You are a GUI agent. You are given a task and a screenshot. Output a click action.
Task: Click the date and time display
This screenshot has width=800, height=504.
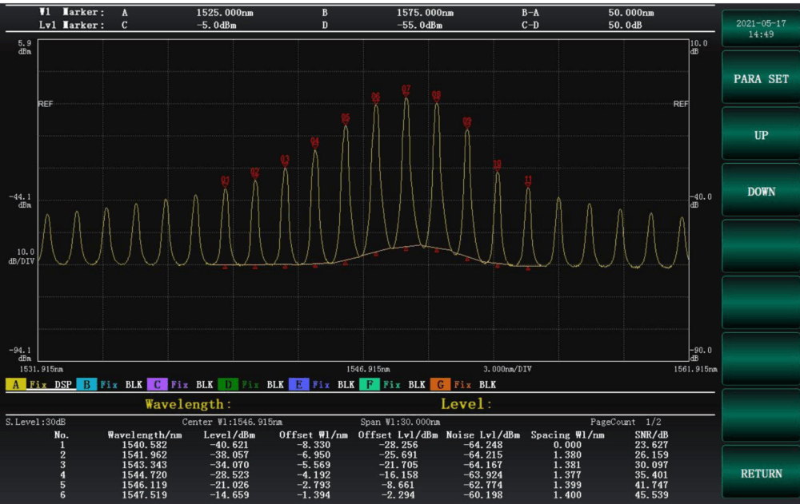click(x=762, y=29)
